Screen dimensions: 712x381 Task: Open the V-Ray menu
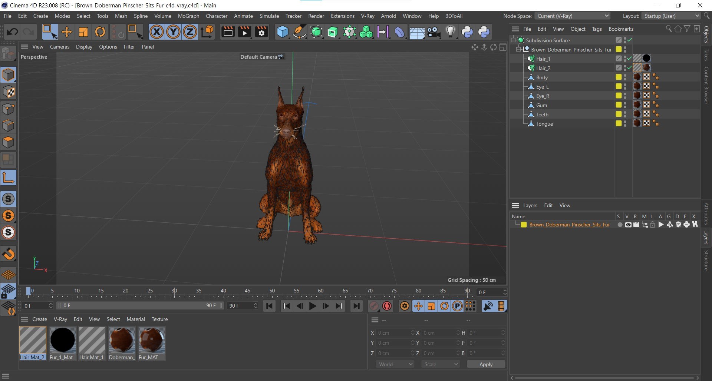tap(367, 16)
